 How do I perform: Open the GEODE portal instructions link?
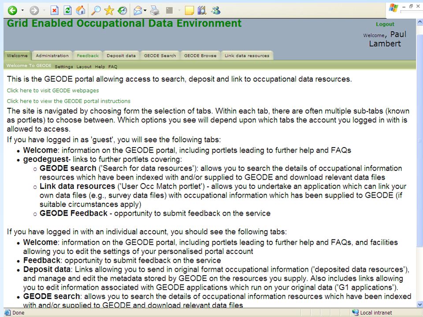(x=69, y=101)
